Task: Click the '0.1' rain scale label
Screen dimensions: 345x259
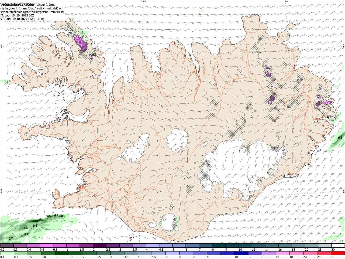Action: (2, 257)
